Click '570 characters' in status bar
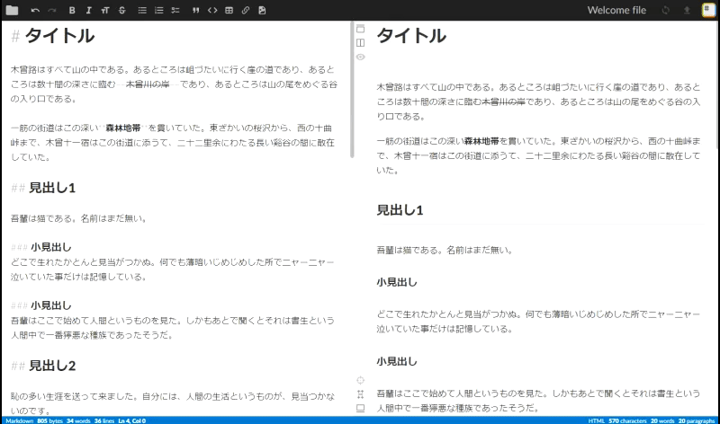 627,420
